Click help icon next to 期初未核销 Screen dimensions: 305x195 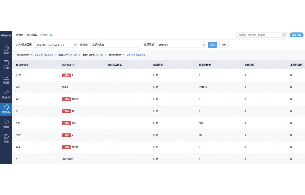tap(31, 55)
